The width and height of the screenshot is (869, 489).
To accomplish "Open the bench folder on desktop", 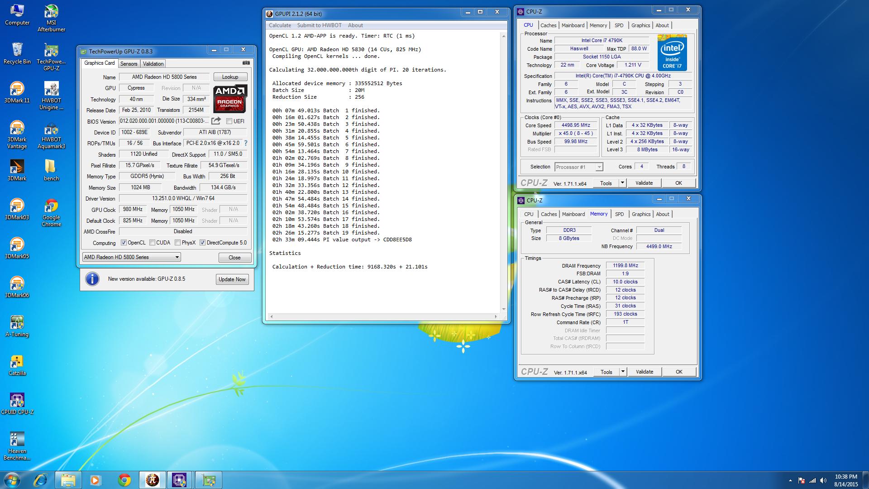I will 51,170.
